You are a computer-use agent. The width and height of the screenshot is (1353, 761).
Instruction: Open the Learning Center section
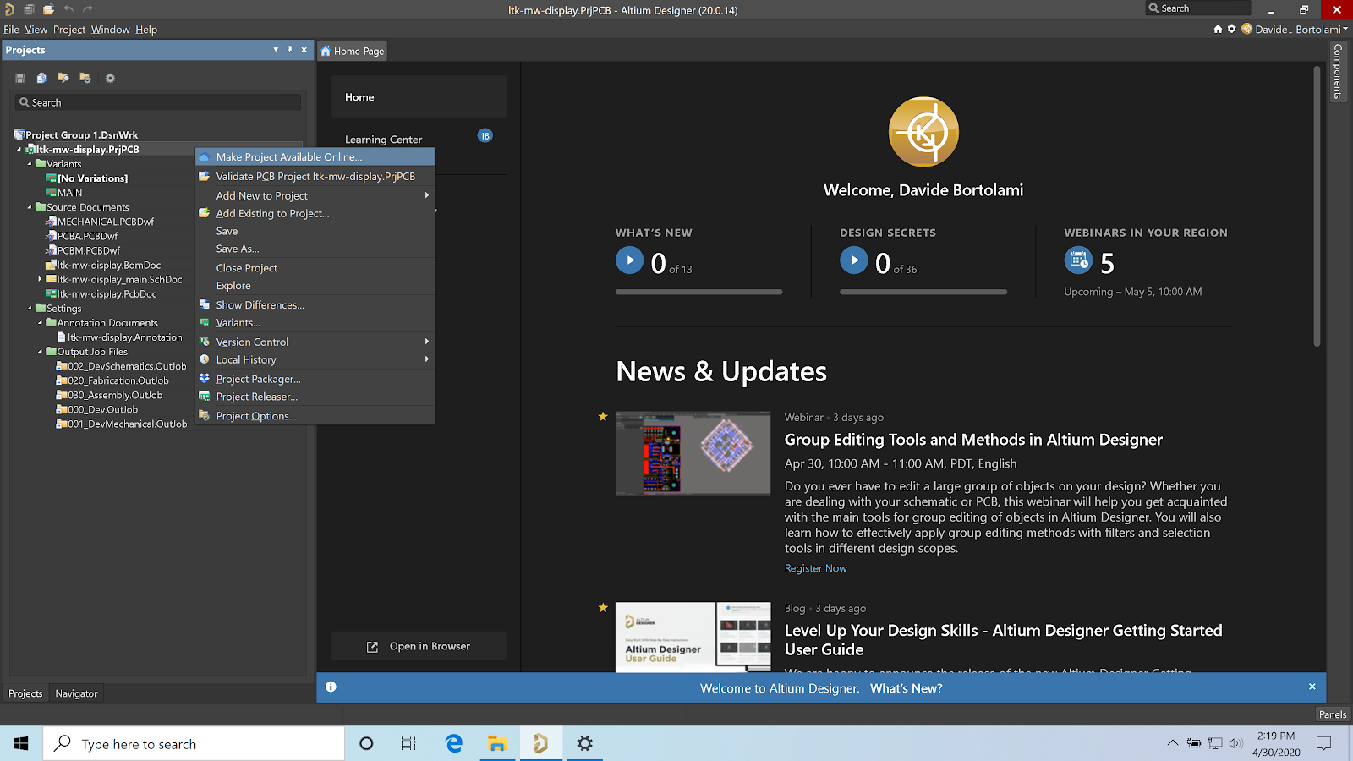tap(383, 140)
